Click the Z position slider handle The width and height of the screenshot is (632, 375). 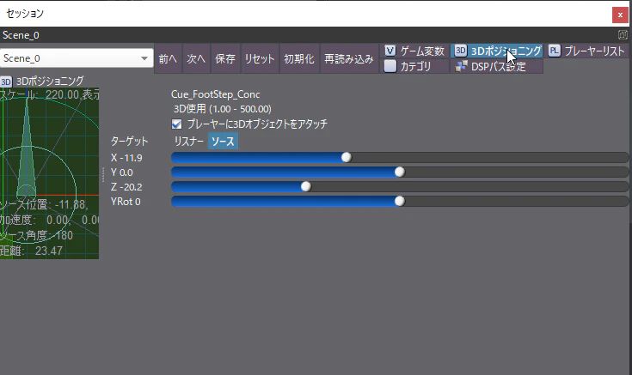coord(306,187)
